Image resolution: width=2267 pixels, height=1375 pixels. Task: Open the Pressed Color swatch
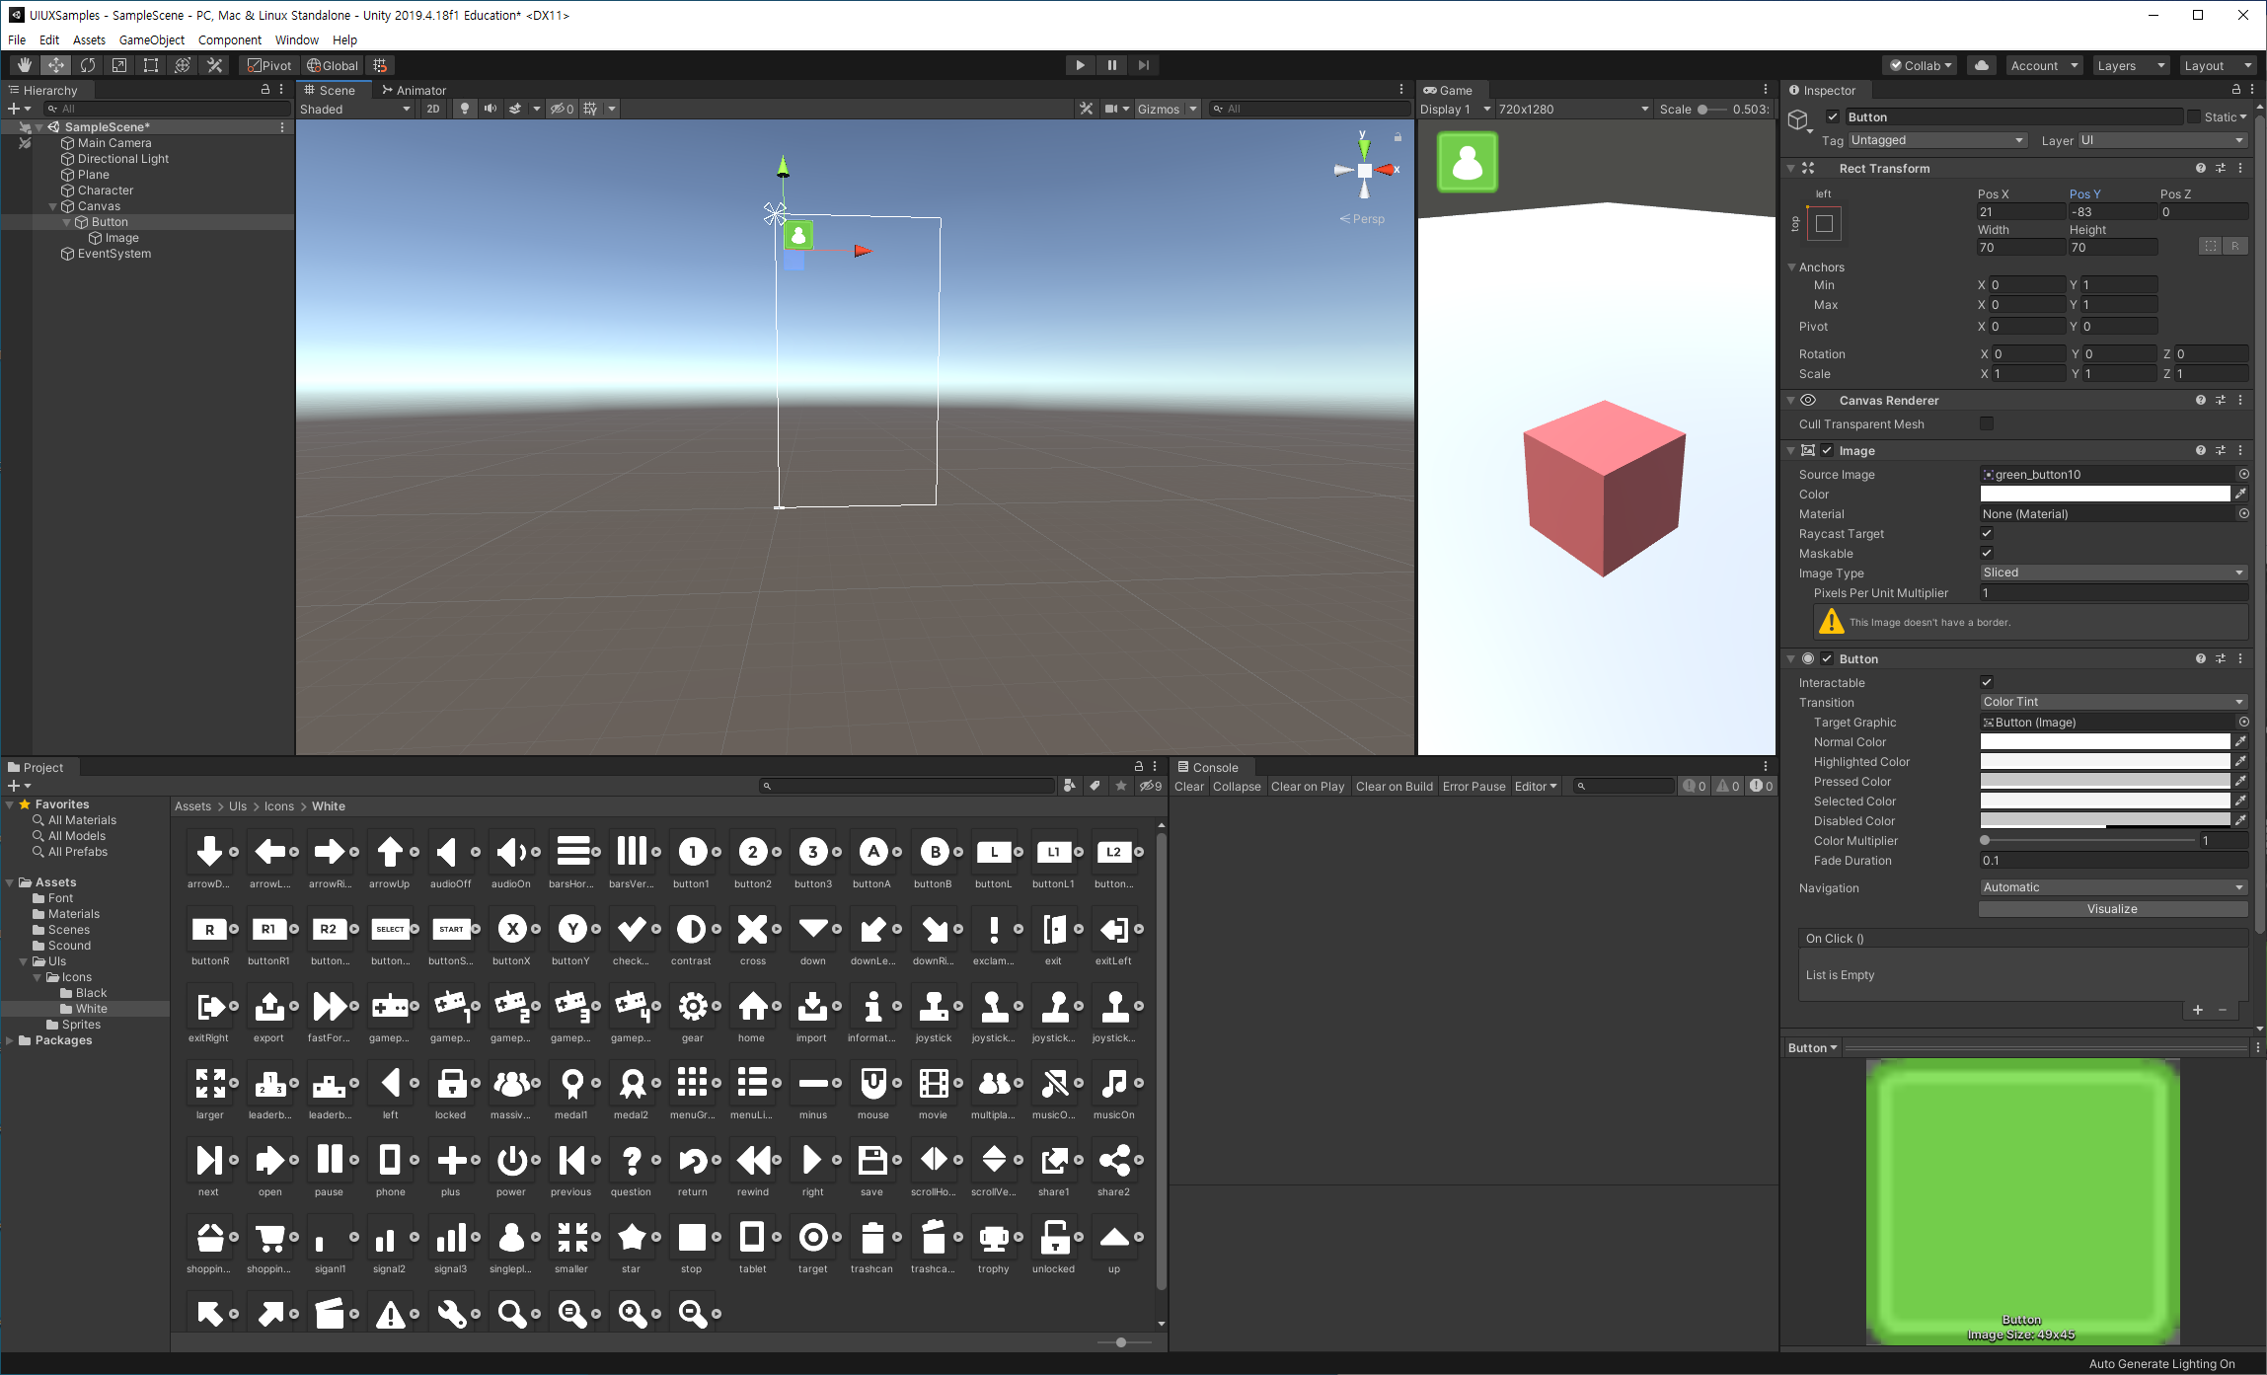[x=2104, y=781]
